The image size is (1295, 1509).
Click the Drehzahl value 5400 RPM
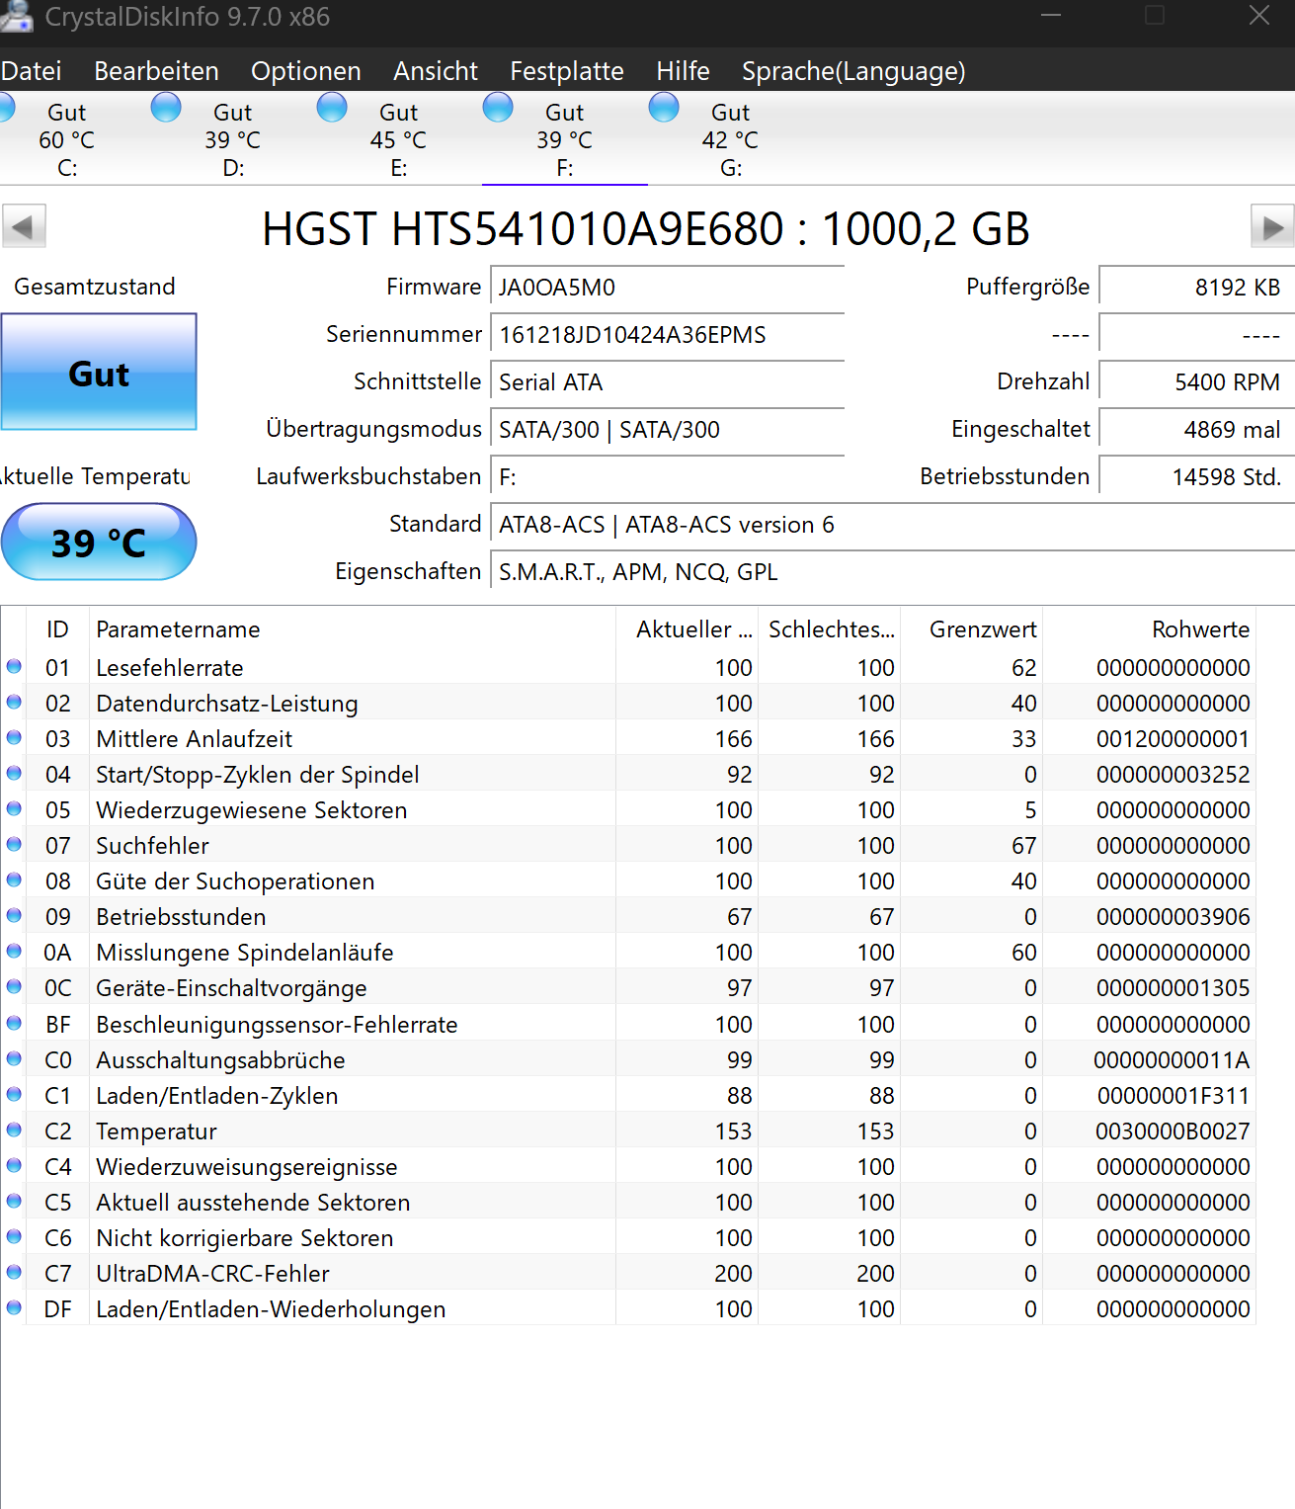(1196, 382)
